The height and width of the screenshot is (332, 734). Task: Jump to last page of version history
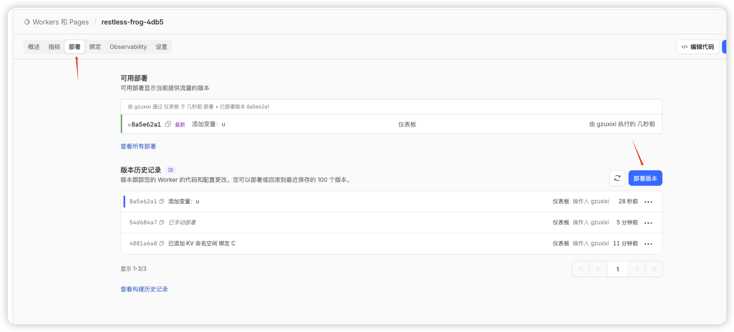(x=654, y=269)
